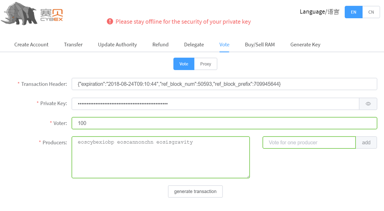Image resolution: width=384 pixels, height=211 pixels.
Task: Switch language to CN
Action: click(x=371, y=12)
